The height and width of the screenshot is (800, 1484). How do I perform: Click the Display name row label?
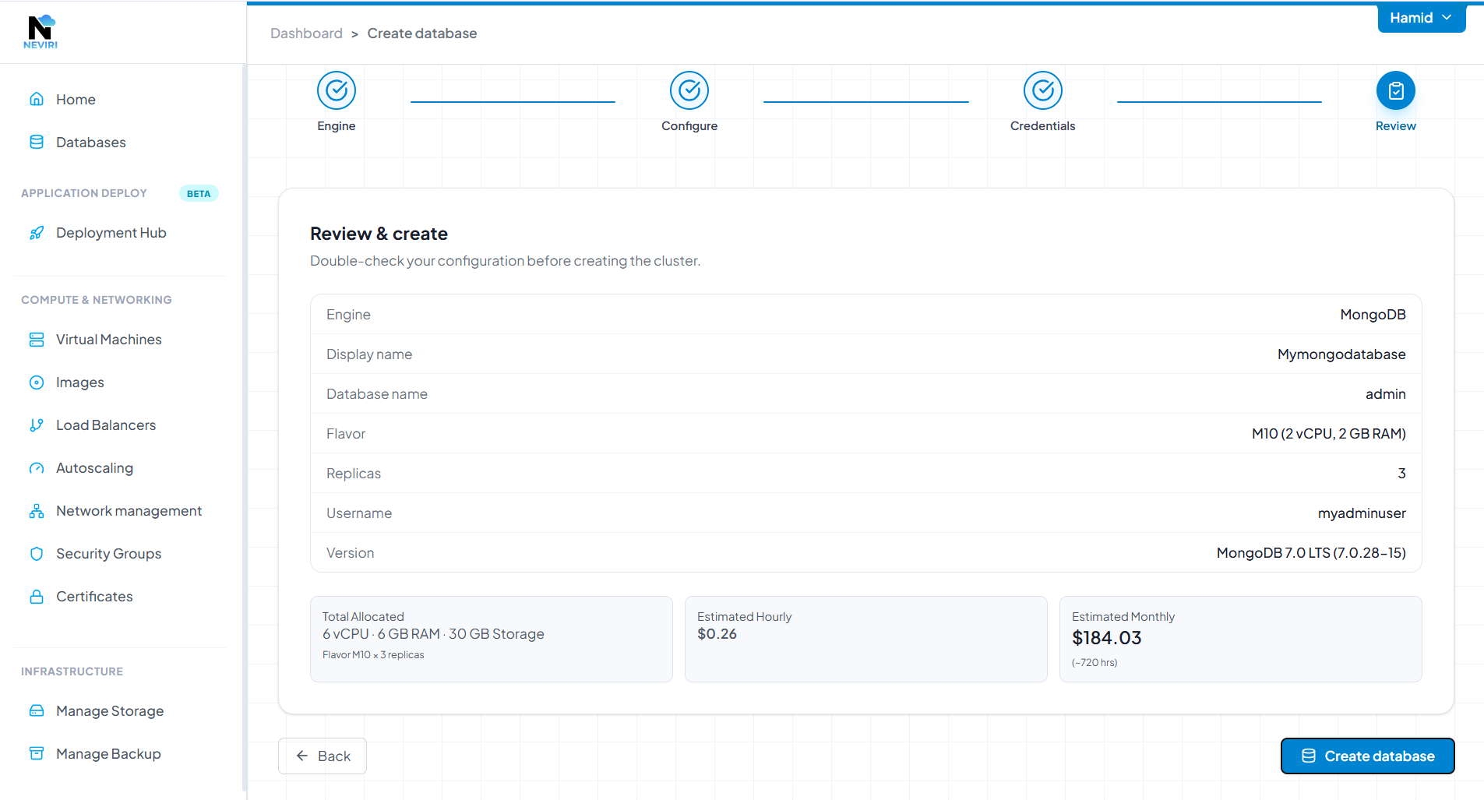[x=369, y=354]
